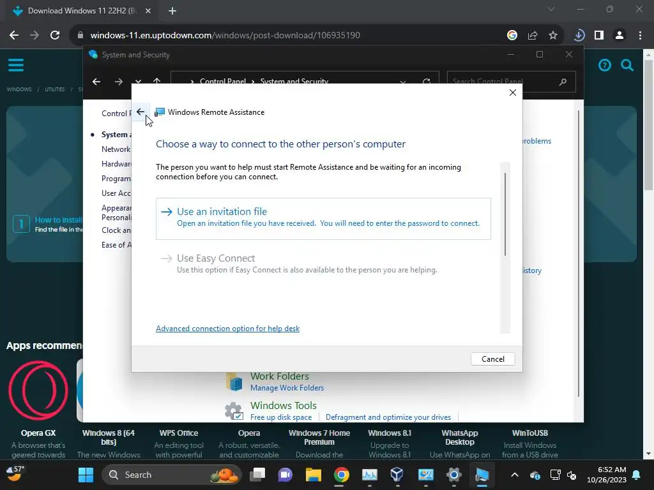The height and width of the screenshot is (490, 654).
Task: Click Forward arrow in Control Panel window
Action: tap(118, 82)
